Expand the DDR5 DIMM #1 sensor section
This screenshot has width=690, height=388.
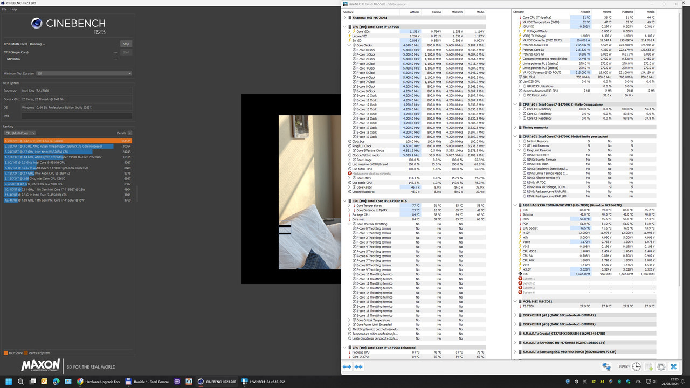(x=514, y=315)
